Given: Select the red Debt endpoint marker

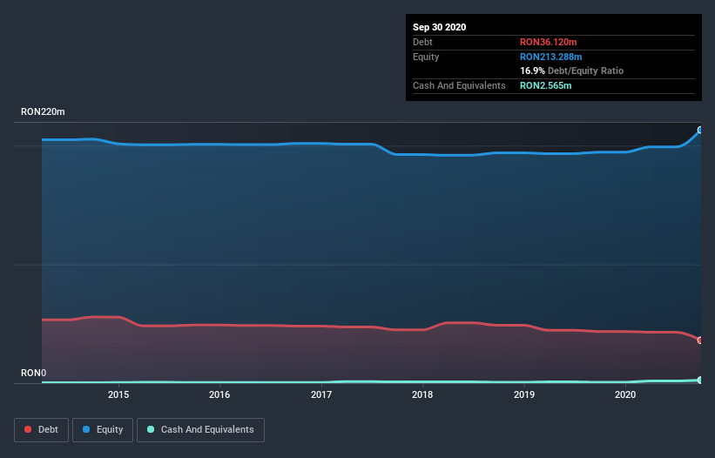Looking at the screenshot, I should coord(700,340).
